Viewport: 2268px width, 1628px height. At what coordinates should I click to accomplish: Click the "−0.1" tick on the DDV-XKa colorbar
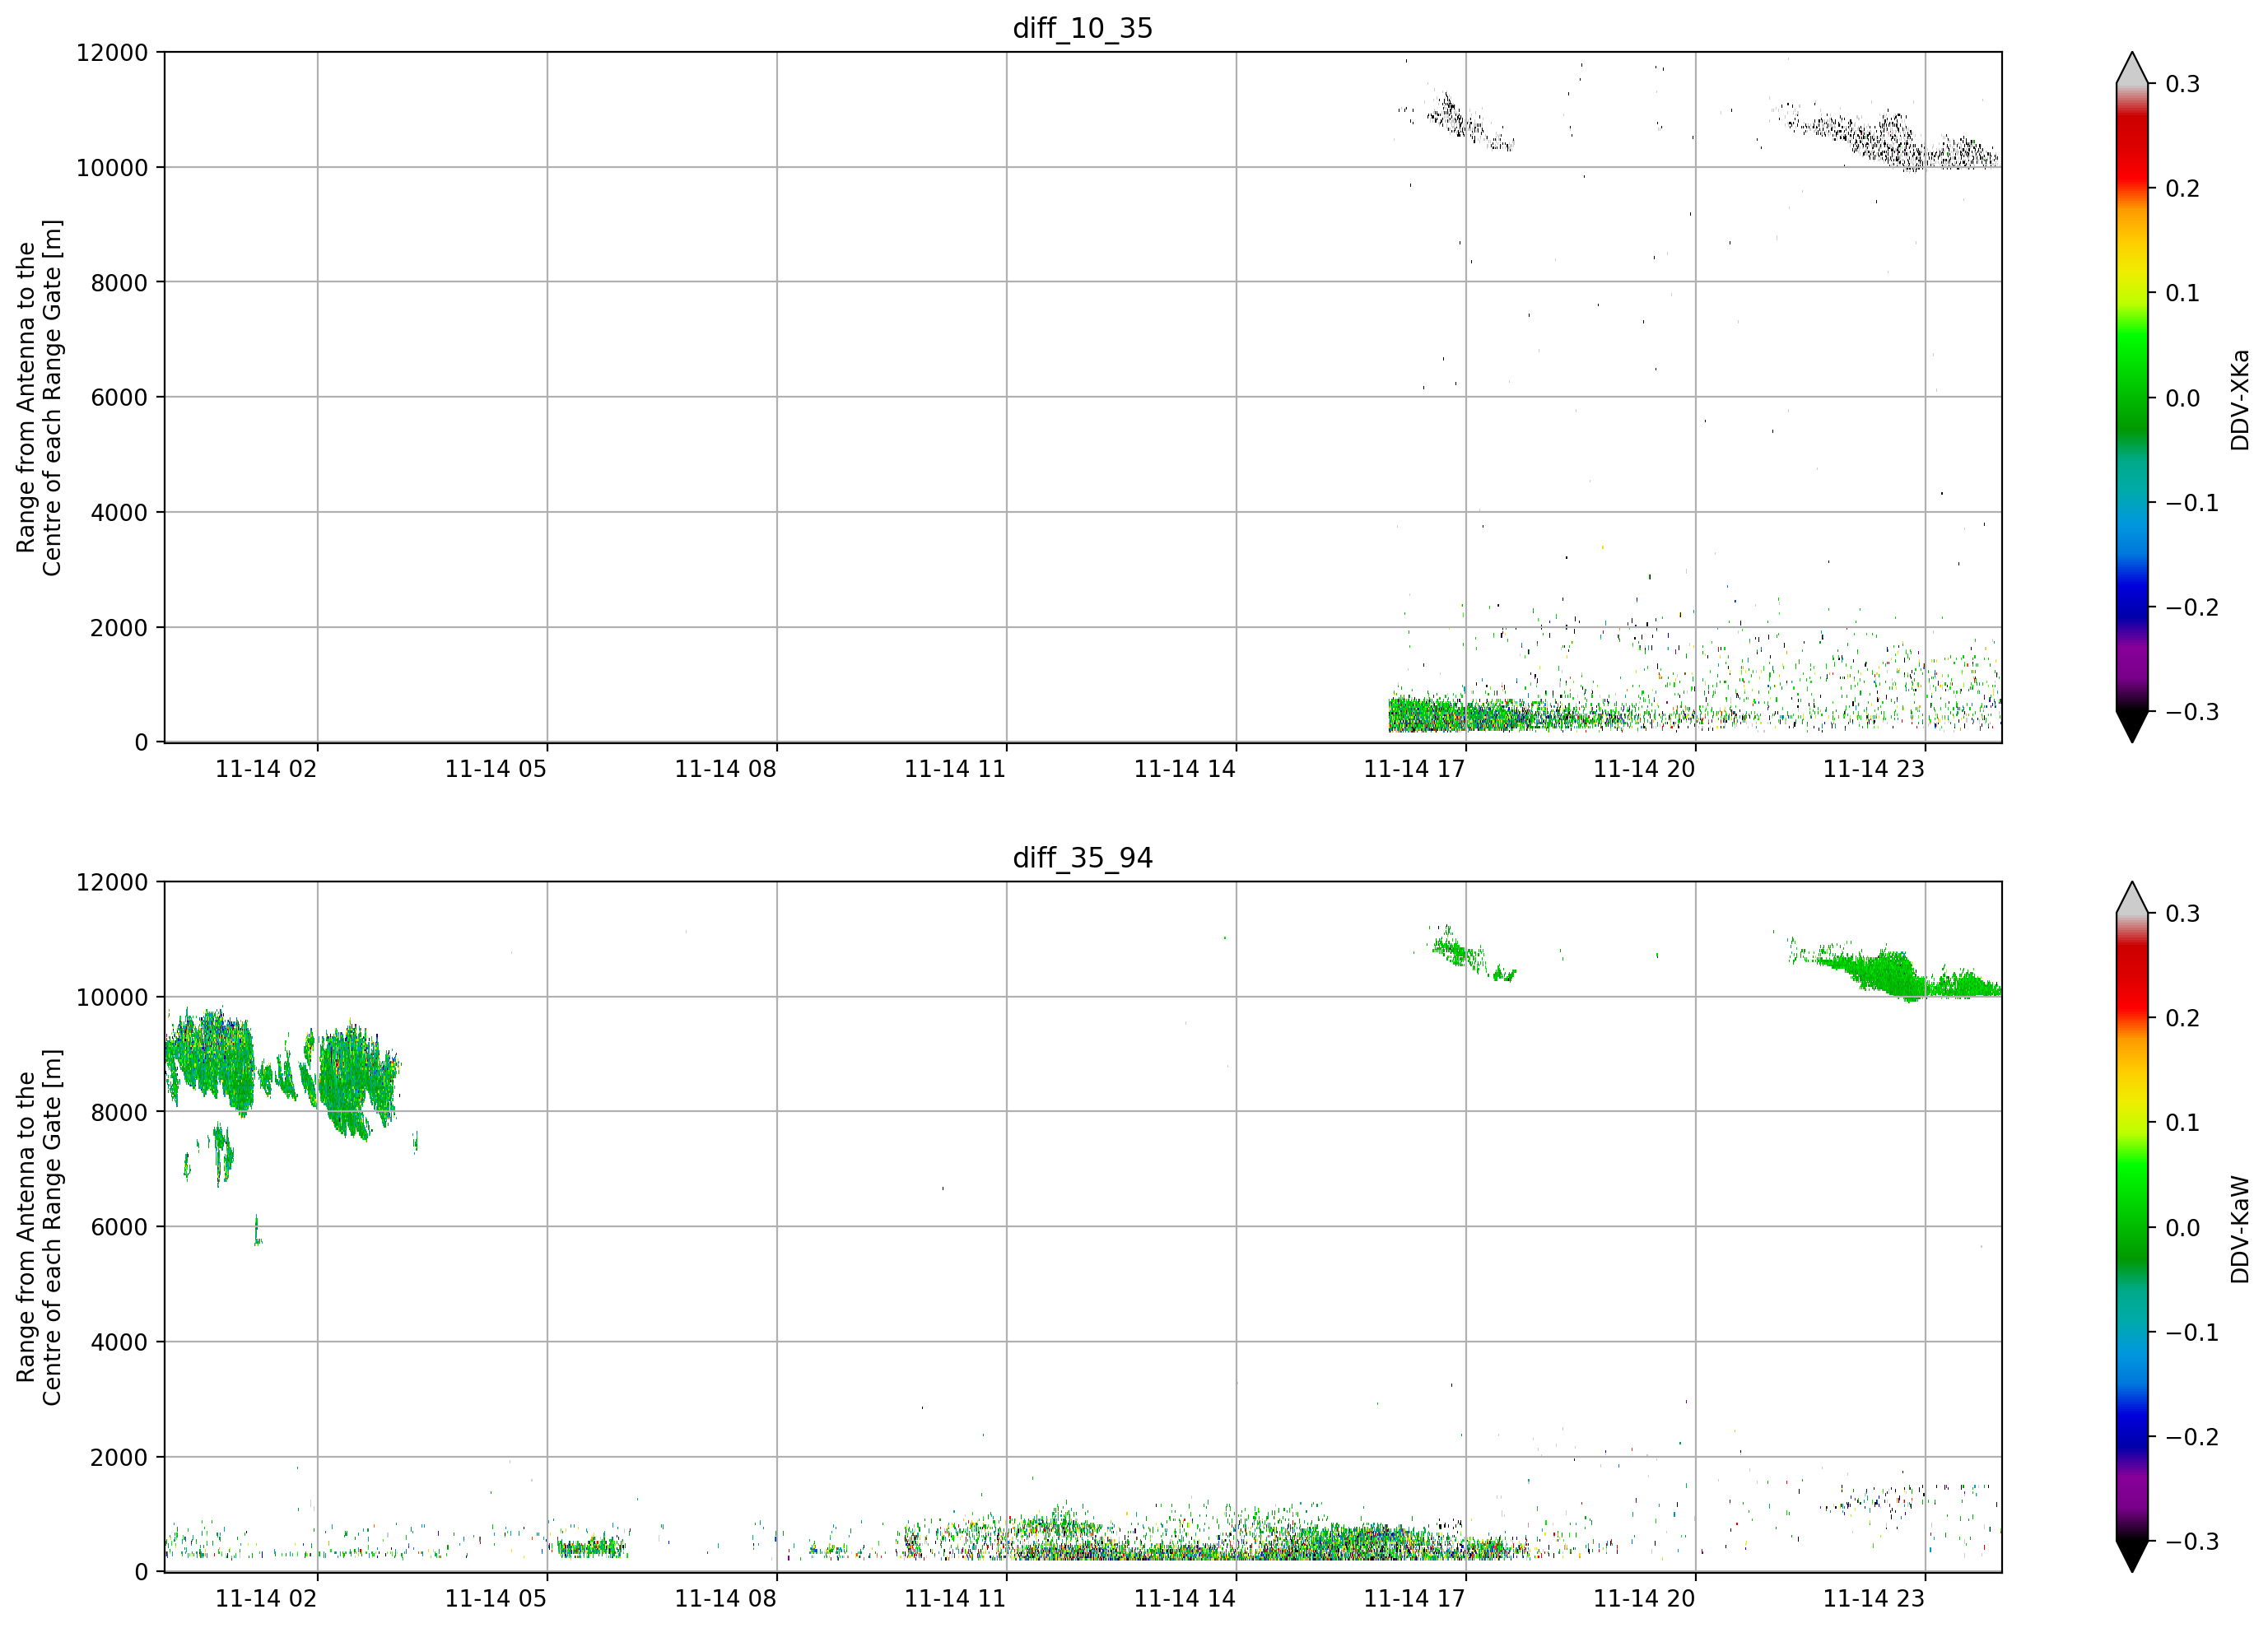pos(2192,503)
